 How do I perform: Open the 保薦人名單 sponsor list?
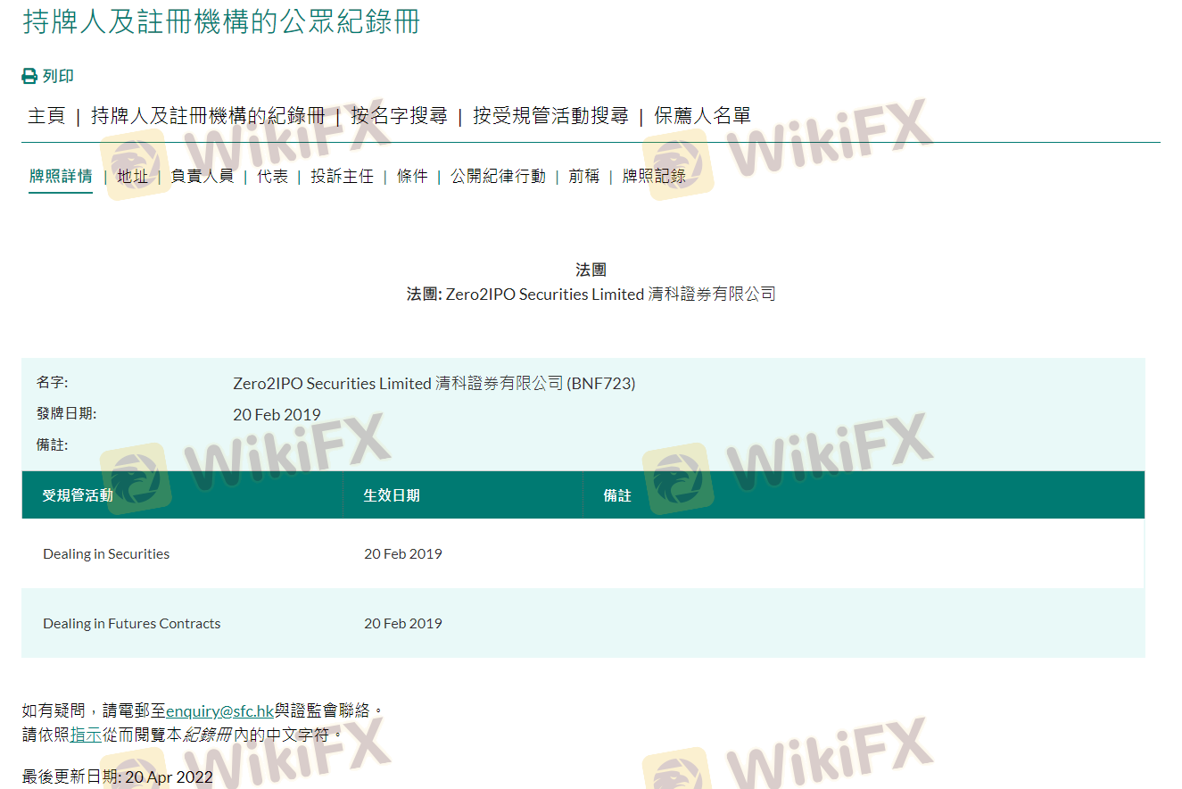[x=702, y=116]
